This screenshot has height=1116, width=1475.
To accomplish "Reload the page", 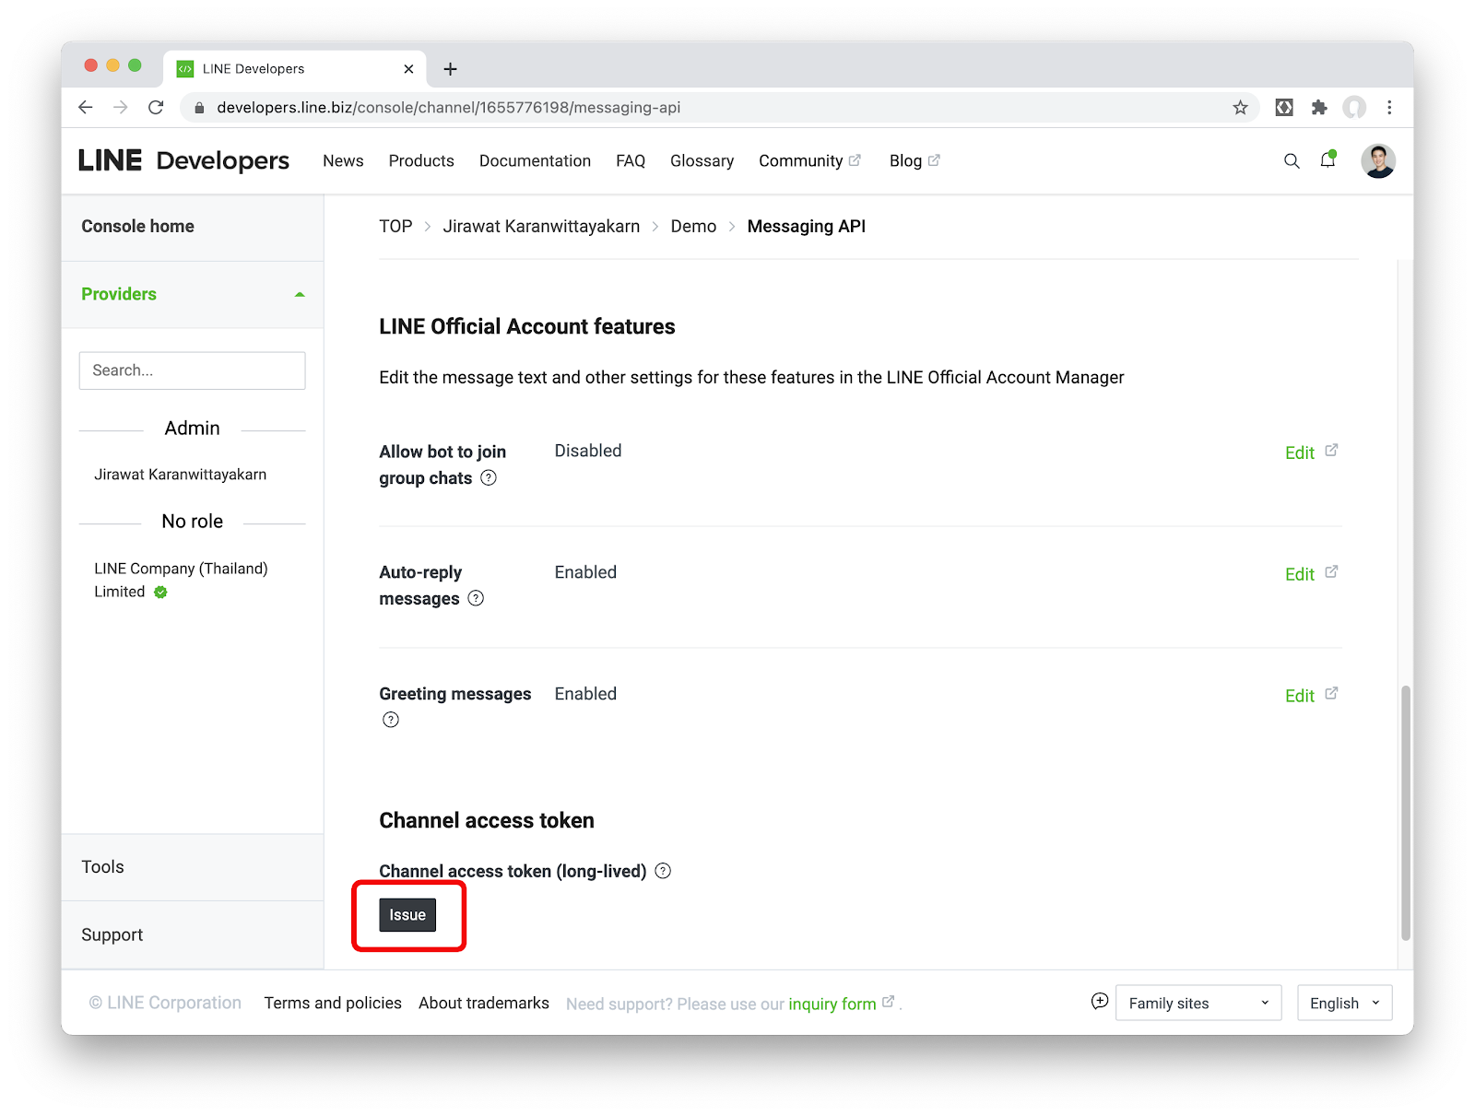I will 156,108.
